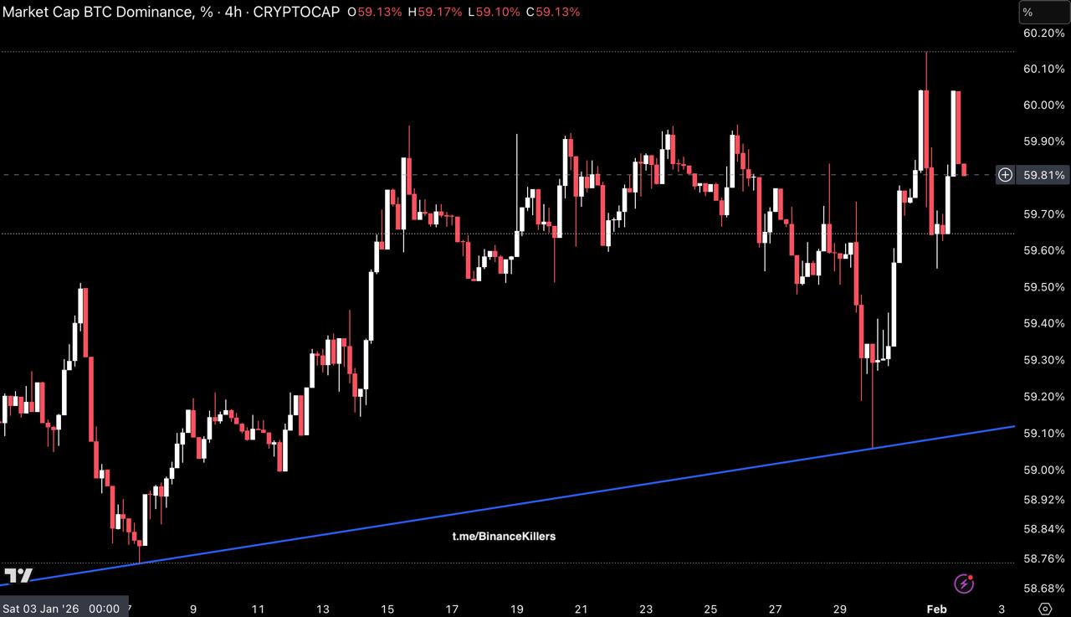Select the highlighted 59.81% price label

coord(1043,175)
